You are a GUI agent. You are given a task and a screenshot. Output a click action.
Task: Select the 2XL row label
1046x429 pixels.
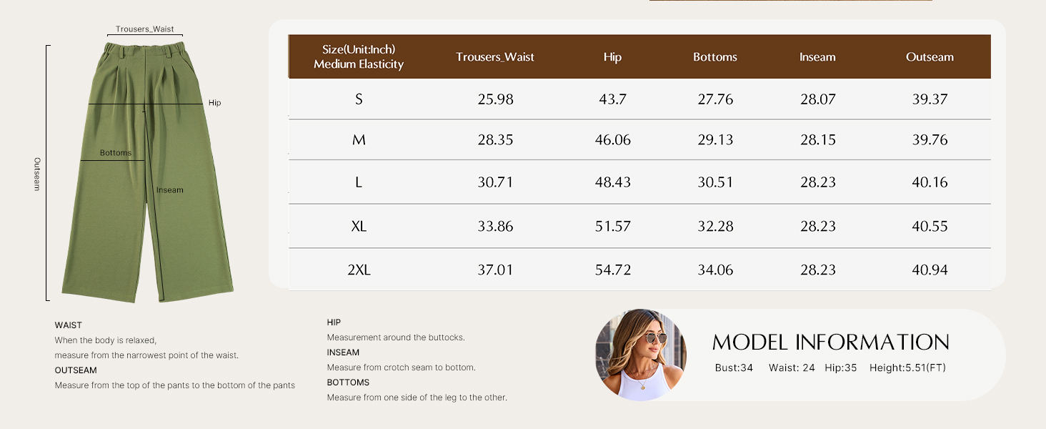pos(359,270)
